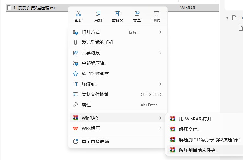Open "属性" properties entry
Screen dimensions: 243x160
86,105
